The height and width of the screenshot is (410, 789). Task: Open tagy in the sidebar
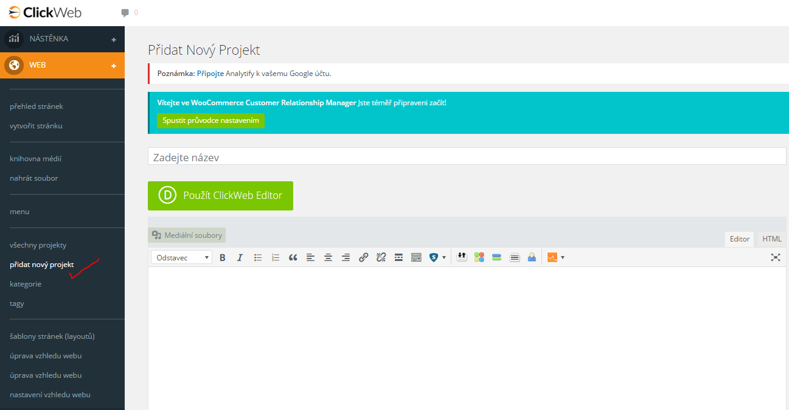click(17, 304)
